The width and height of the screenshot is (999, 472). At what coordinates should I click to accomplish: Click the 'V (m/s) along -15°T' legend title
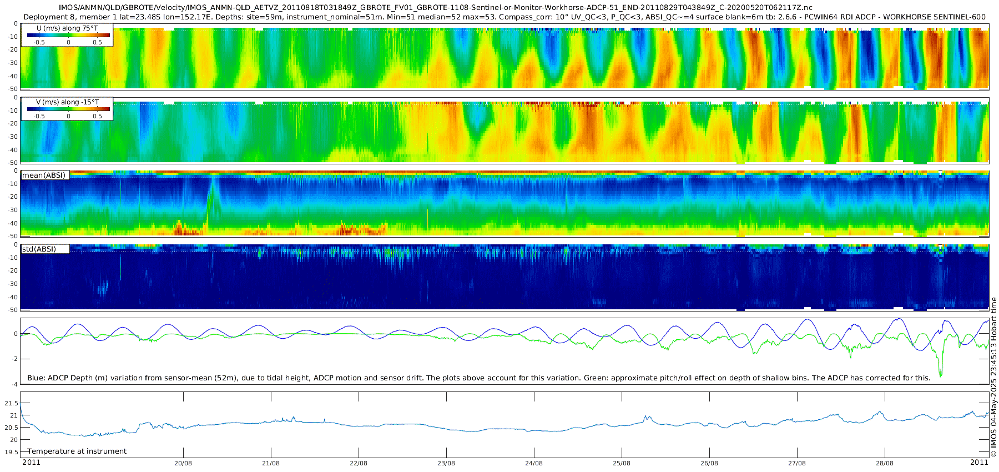tap(67, 102)
